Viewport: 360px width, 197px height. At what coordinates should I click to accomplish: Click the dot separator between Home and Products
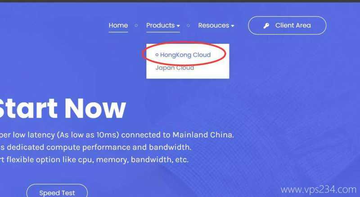click(x=136, y=26)
